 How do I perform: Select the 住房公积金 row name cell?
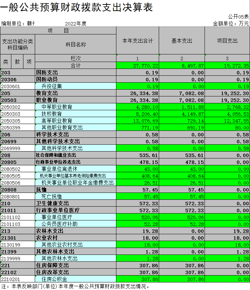point(75,279)
